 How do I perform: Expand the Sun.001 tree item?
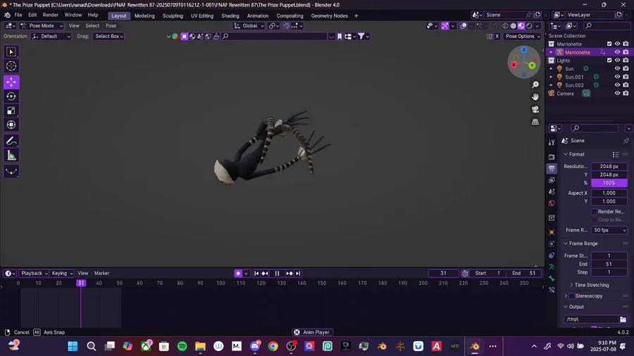coord(551,77)
